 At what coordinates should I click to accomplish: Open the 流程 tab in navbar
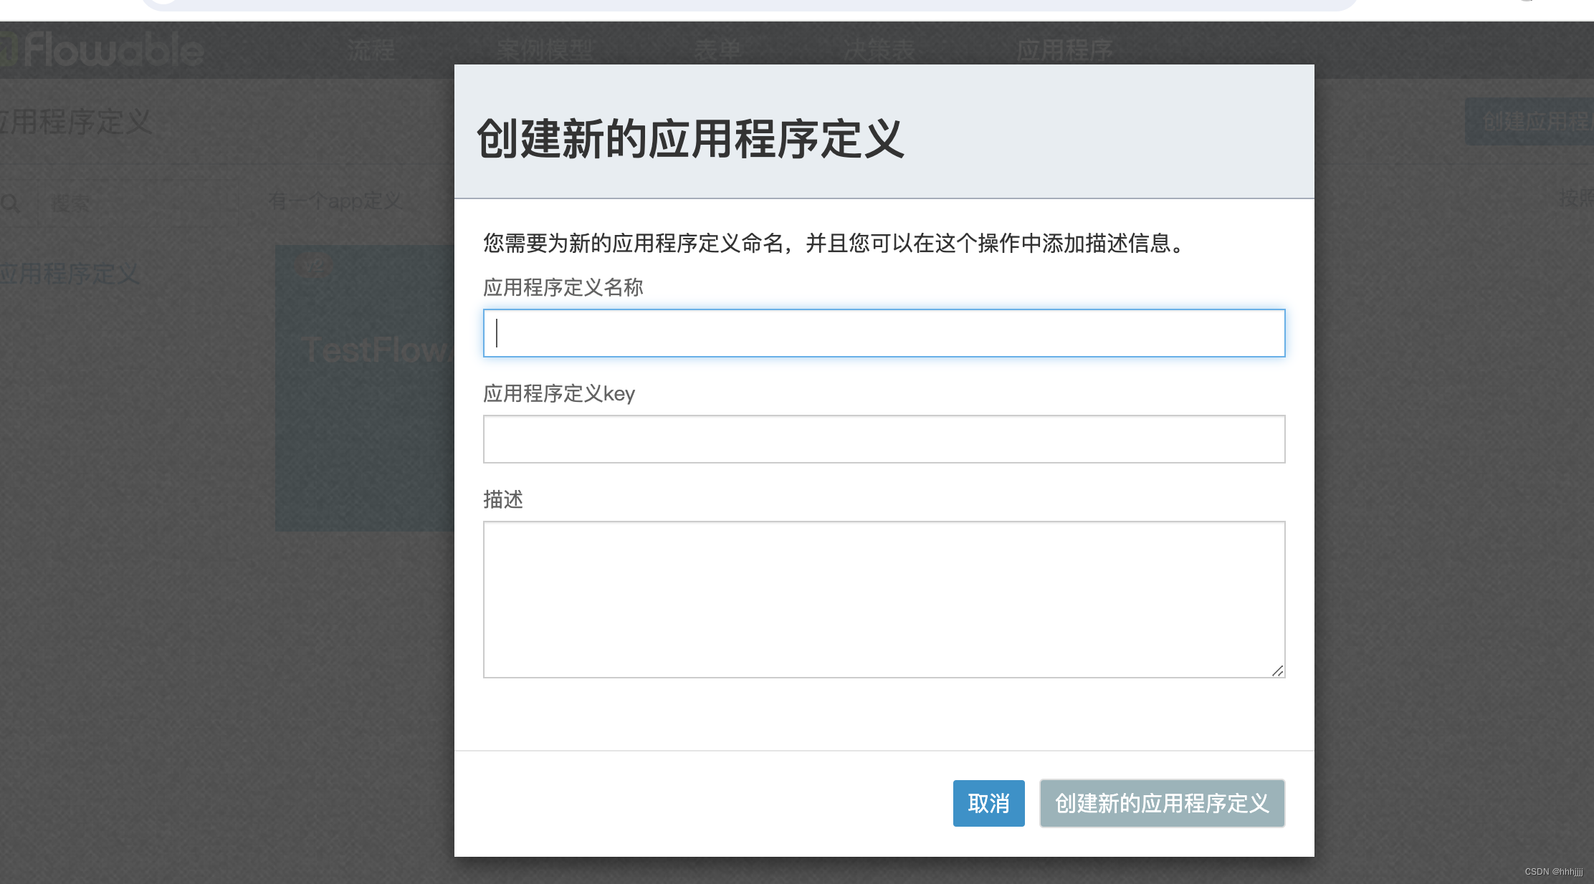(371, 50)
